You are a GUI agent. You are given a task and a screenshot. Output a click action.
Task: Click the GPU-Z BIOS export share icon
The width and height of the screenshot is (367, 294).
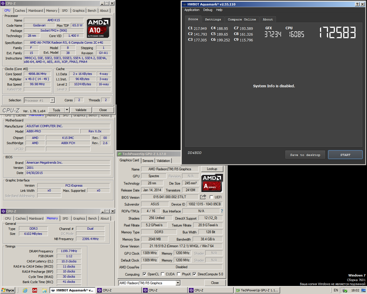(x=203, y=197)
